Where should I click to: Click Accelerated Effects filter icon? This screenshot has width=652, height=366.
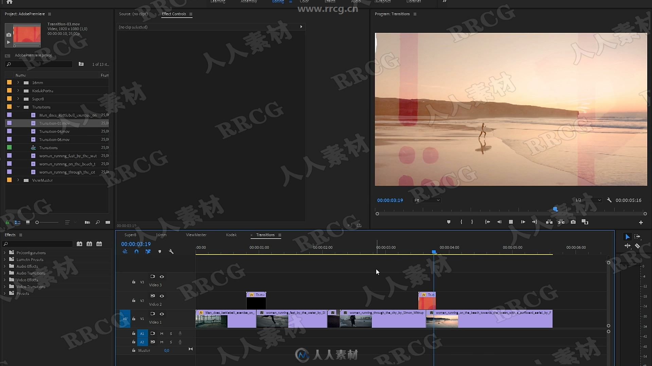click(x=79, y=244)
